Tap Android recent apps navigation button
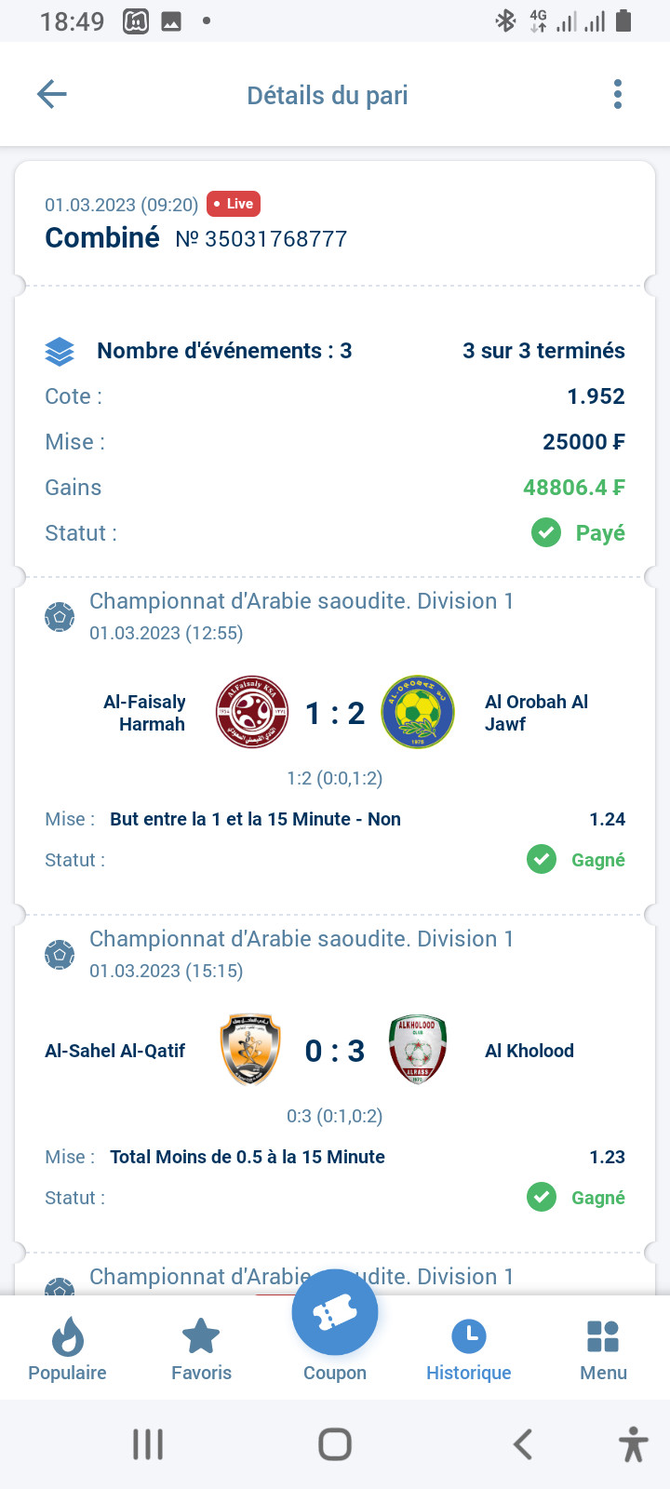This screenshot has height=1489, width=670. pos(148,1444)
